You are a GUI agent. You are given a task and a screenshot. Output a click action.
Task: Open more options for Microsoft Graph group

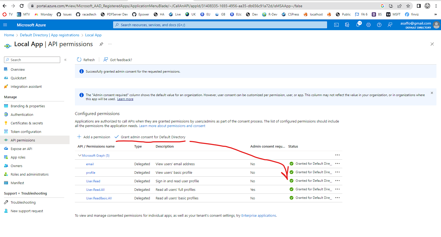click(x=338, y=155)
